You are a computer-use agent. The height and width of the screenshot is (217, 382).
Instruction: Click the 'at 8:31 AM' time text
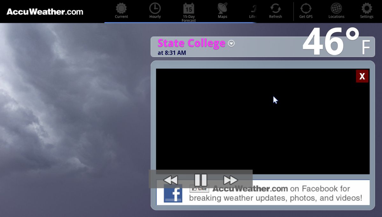(x=172, y=53)
